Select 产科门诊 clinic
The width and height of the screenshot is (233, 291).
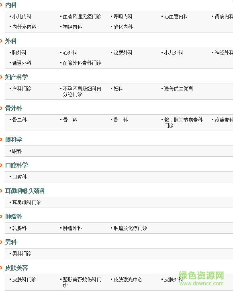pyautogui.click(x=22, y=89)
